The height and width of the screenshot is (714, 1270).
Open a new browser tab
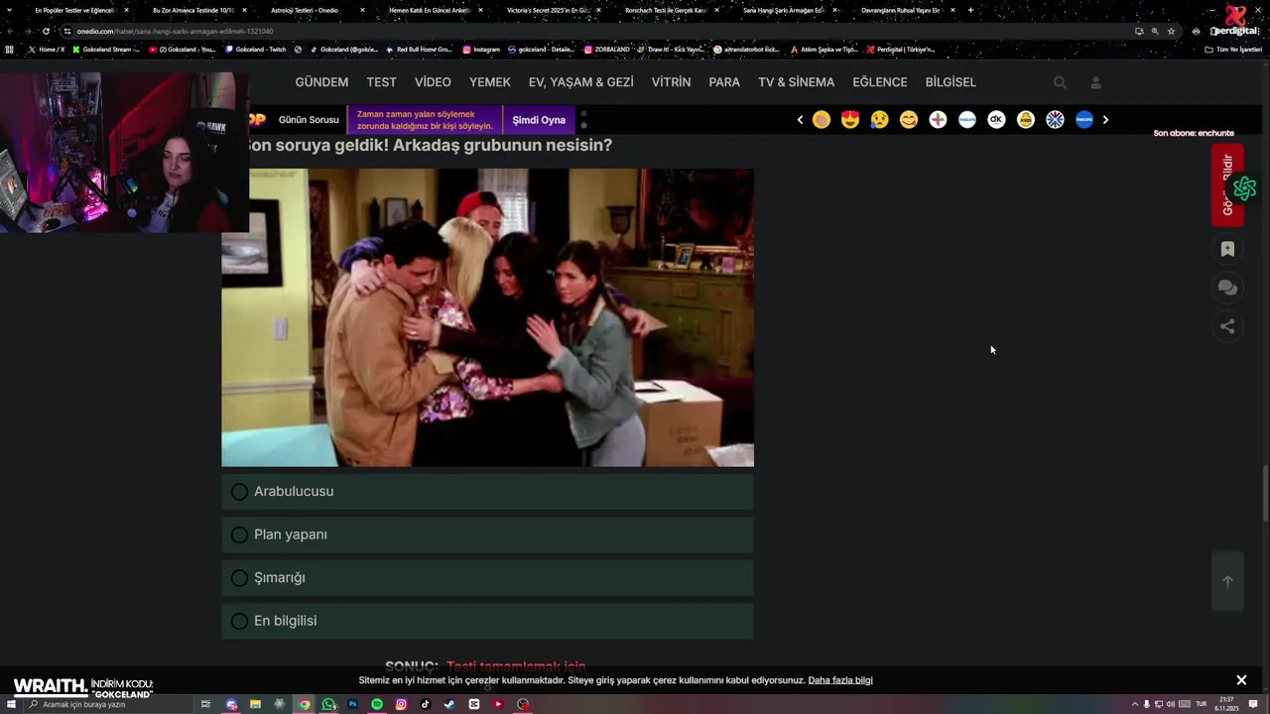click(x=970, y=10)
